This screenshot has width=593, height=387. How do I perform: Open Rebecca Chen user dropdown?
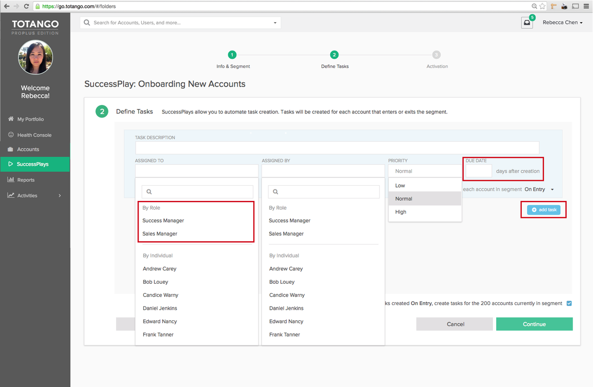click(562, 22)
